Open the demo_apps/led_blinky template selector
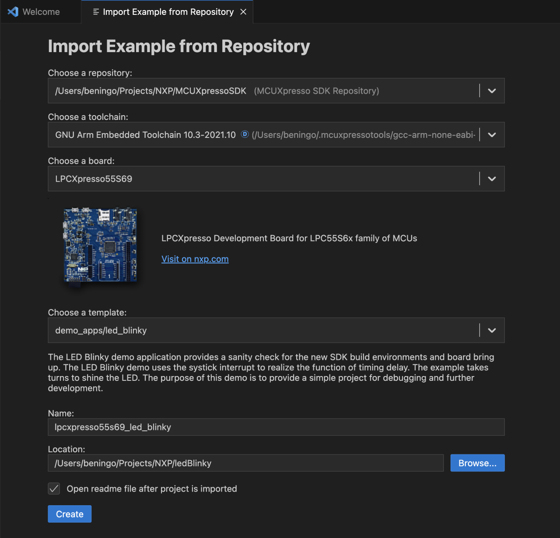This screenshot has width=560, height=538. click(x=262, y=330)
